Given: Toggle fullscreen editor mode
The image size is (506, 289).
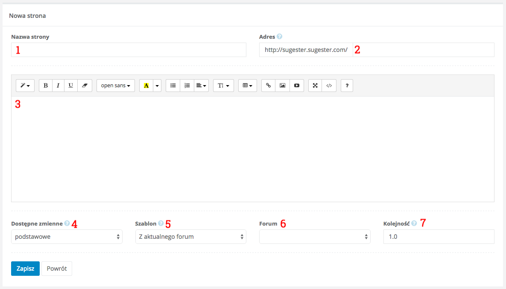Looking at the screenshot, I should click(315, 86).
